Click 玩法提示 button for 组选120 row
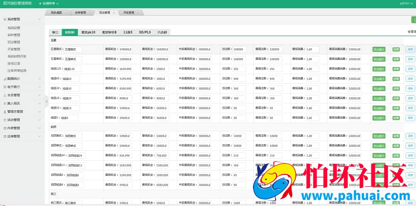Viewport: 416px width, 206px height. 379,69
